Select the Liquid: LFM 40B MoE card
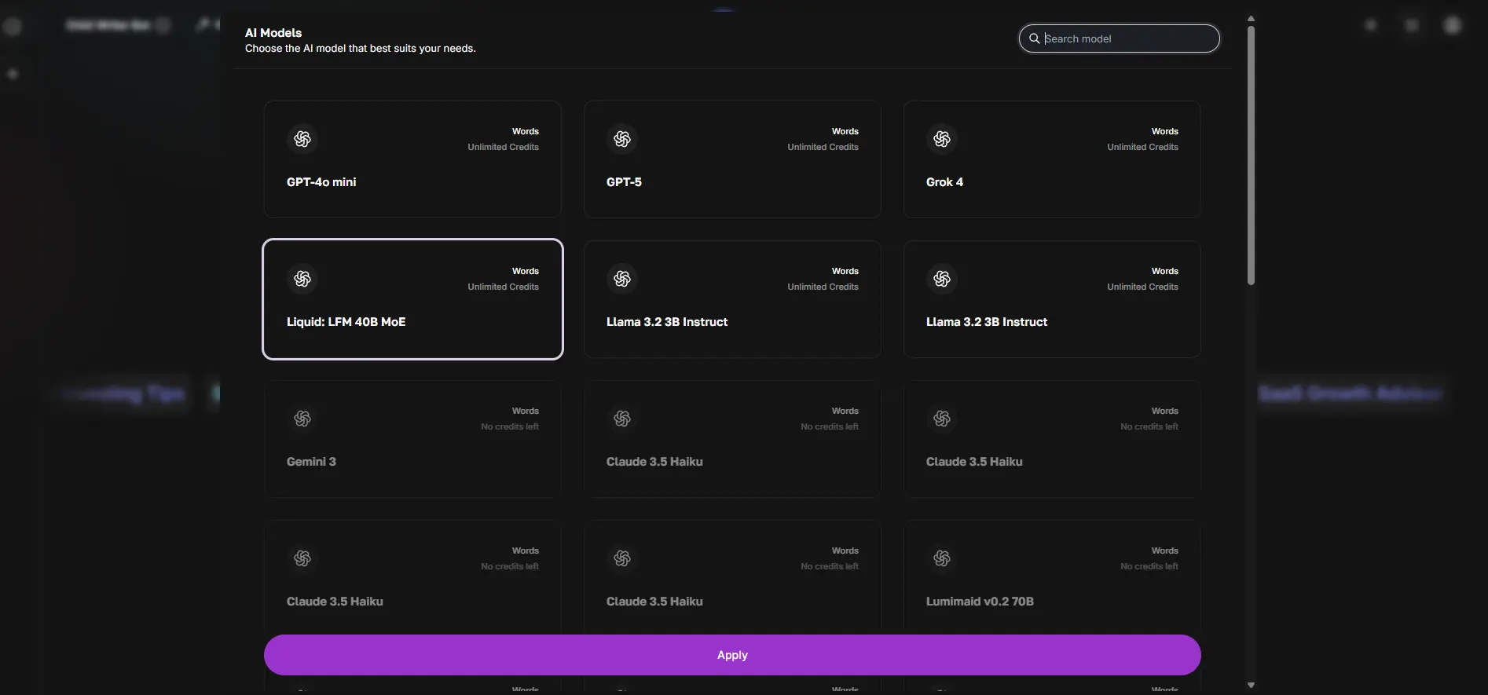 412,299
